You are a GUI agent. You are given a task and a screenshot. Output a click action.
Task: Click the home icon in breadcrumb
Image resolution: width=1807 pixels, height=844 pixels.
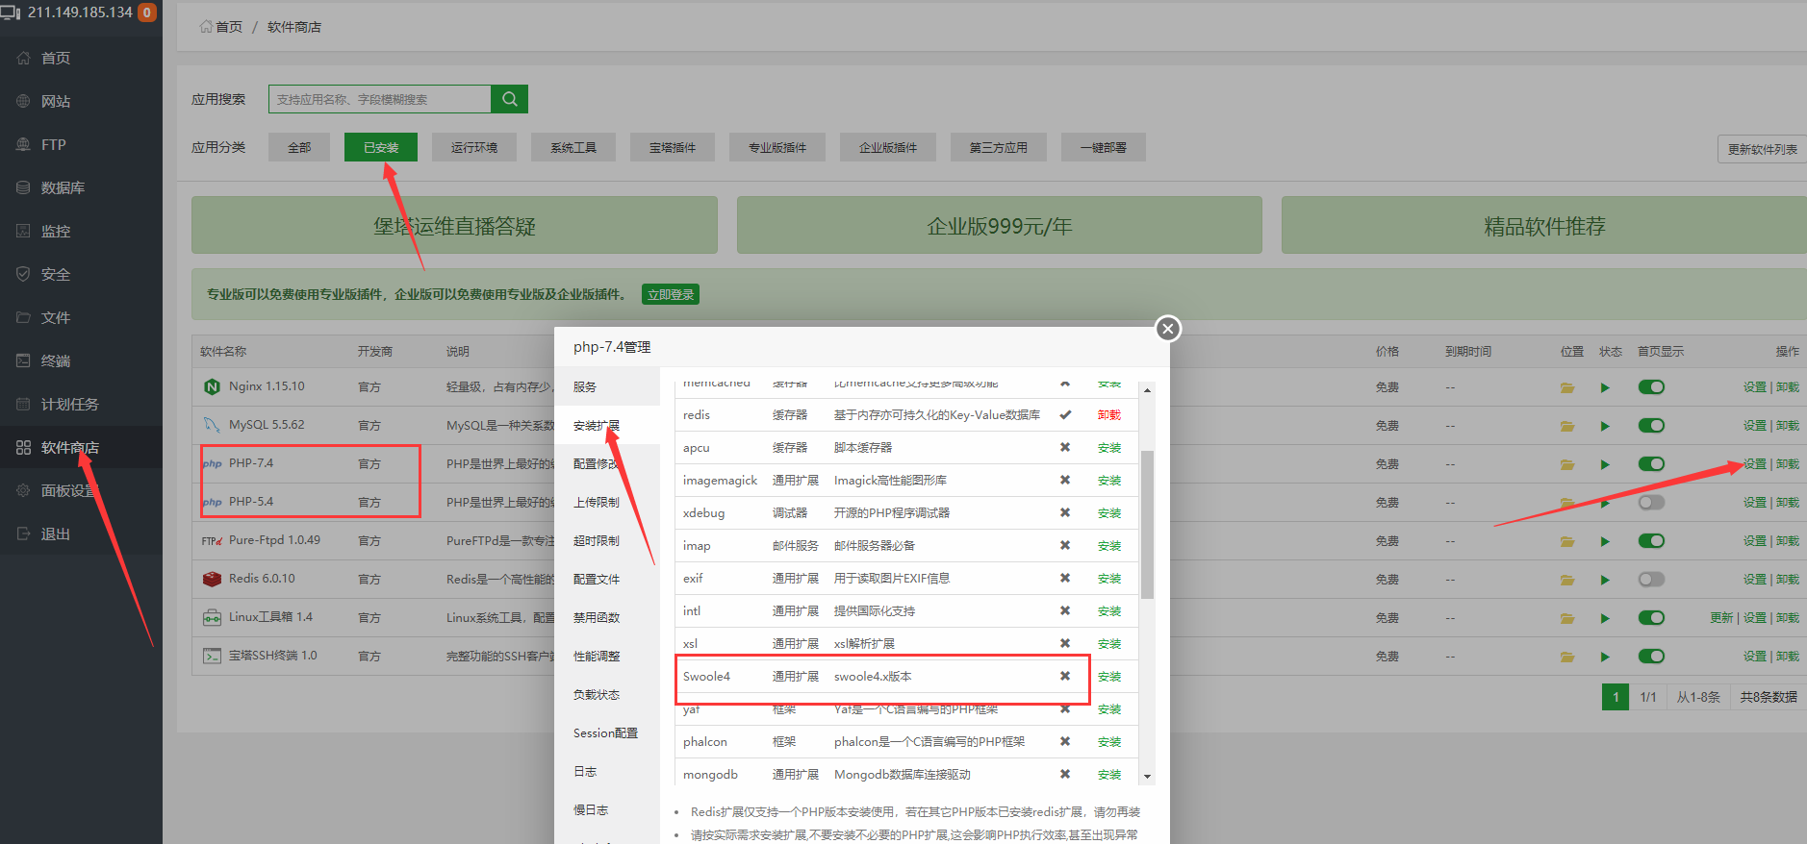tap(206, 27)
